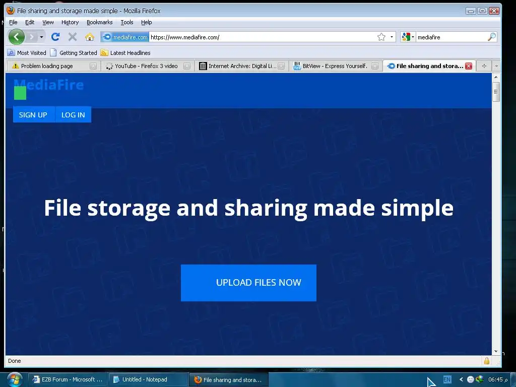Open the Most Visited bookmarks folder
The height and width of the screenshot is (387, 516).
point(27,52)
